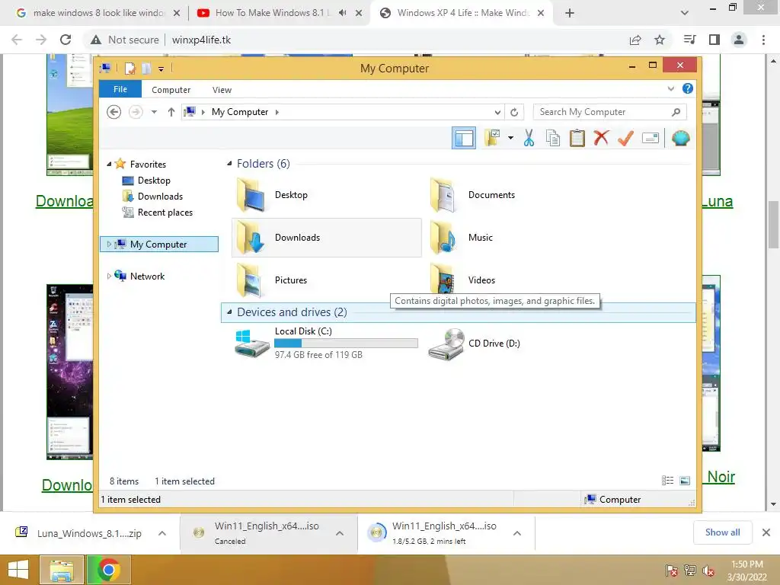
Task: Open options for Luna_Windows_8.1 zip download
Action: [162, 533]
